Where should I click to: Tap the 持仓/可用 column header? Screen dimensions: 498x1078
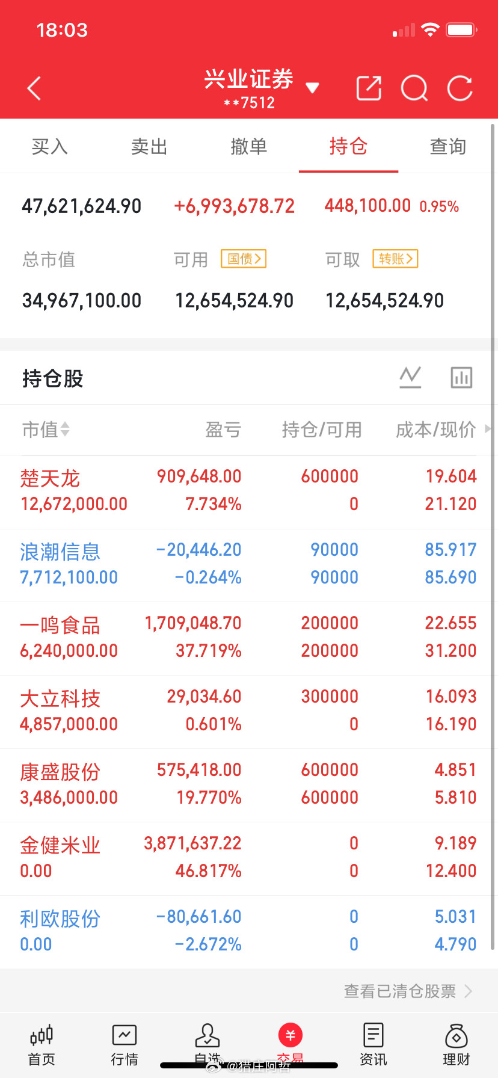pos(322,430)
